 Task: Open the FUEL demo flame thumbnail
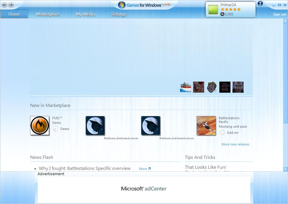click(40, 126)
